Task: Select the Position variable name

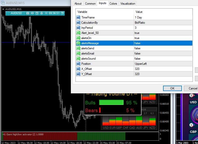Action: [86, 64]
